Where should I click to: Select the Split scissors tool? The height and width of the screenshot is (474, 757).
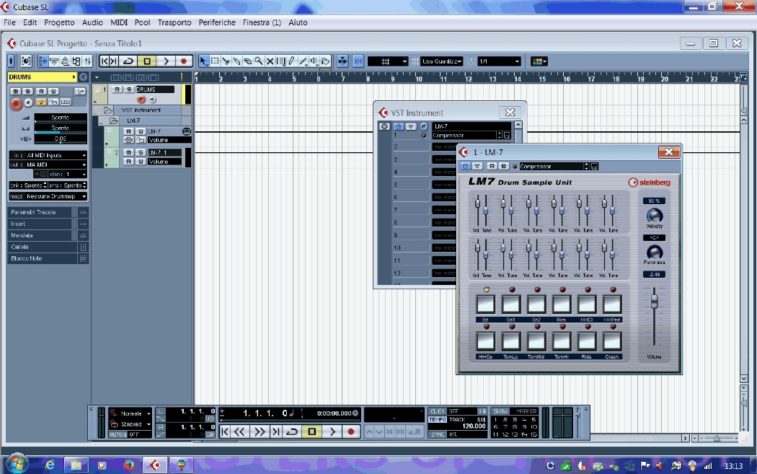point(226,61)
